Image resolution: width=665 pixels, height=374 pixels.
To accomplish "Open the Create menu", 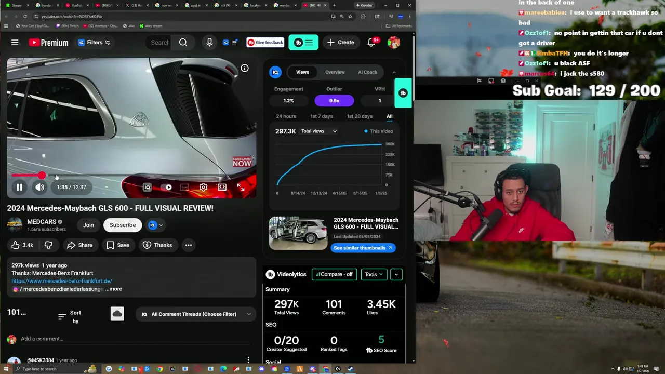I will tap(341, 43).
